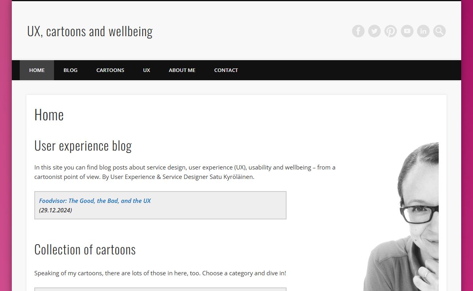This screenshot has height=291, width=473.
Task: Open the Blog menu item
Action: pos(71,70)
